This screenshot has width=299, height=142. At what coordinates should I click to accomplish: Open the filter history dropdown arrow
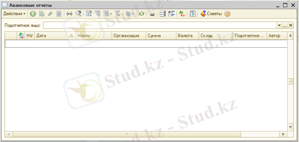[111, 14]
